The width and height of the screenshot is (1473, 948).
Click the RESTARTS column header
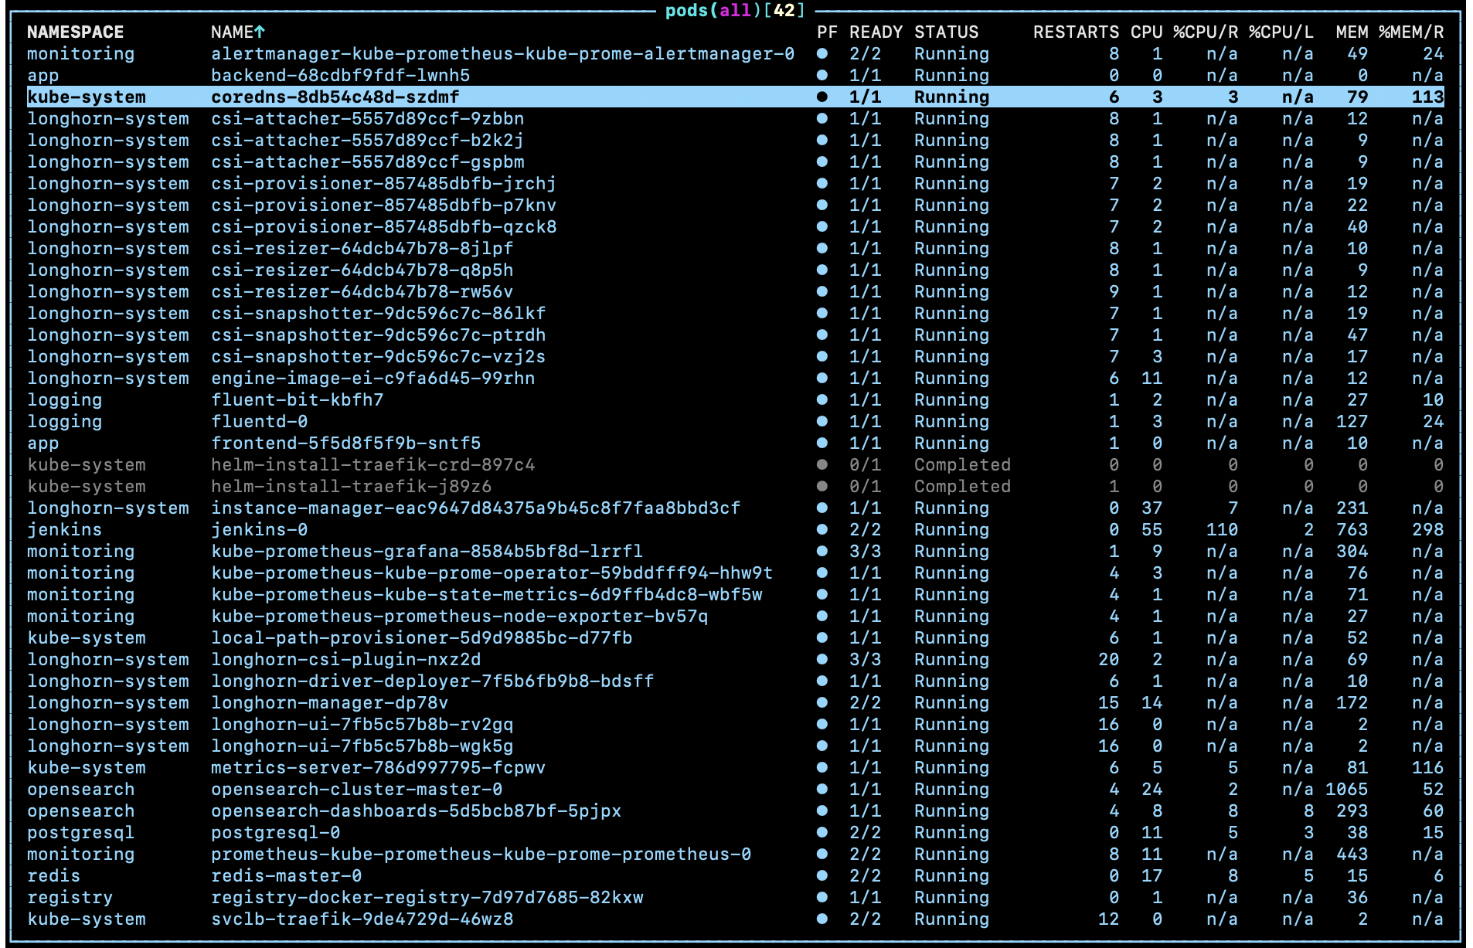pos(1077,32)
